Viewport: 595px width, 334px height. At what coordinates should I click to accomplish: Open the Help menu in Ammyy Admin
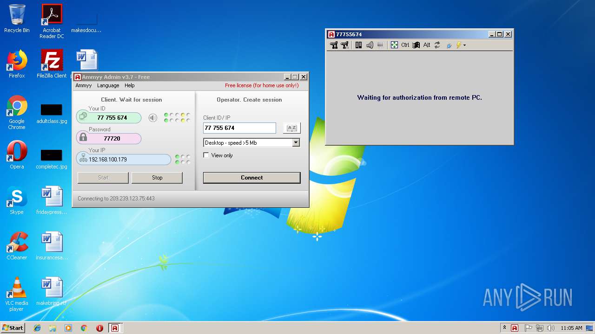click(x=130, y=85)
